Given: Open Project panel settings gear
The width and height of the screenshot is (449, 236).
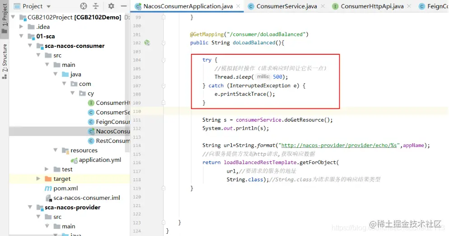Looking at the screenshot, I should [111, 6].
